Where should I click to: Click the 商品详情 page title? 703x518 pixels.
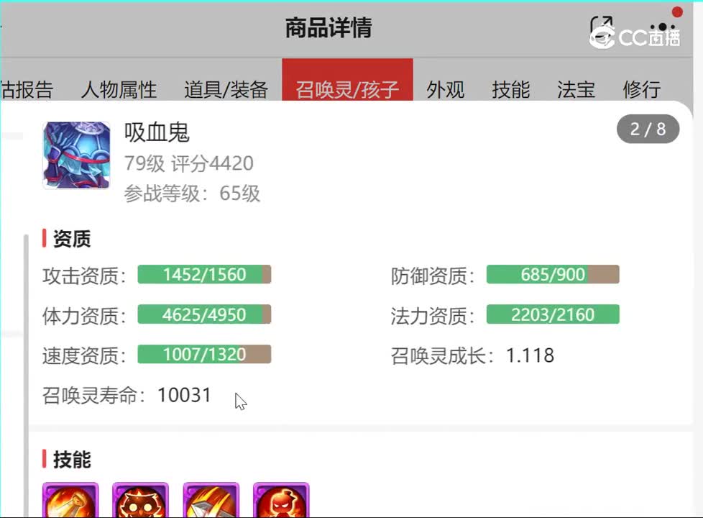pos(328,27)
